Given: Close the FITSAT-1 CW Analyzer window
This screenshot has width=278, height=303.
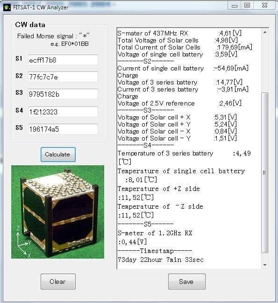Looking at the screenshot, I should [x=264, y=6].
